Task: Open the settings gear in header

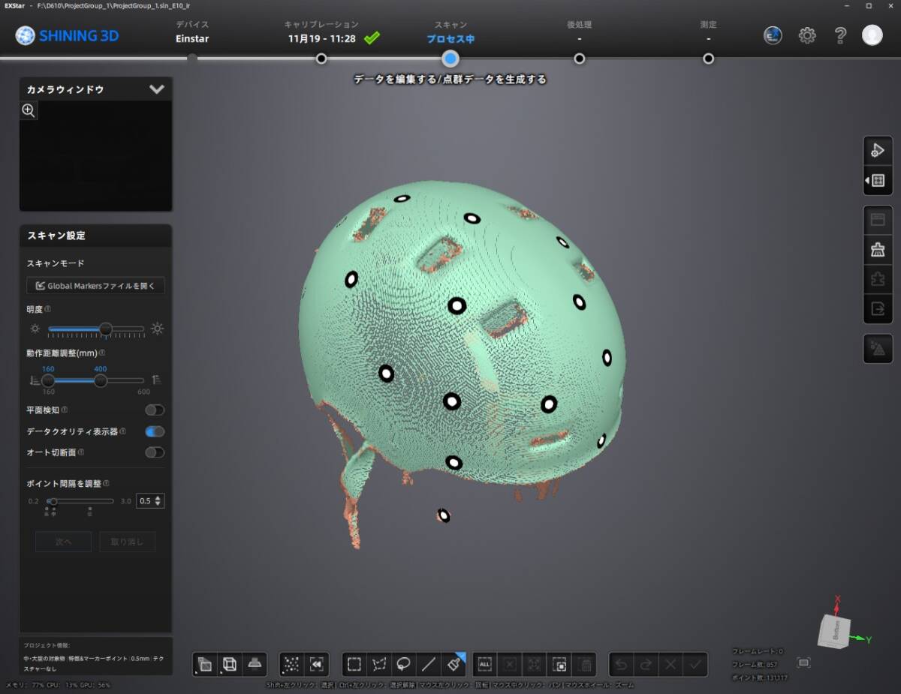Action: pyautogui.click(x=807, y=35)
